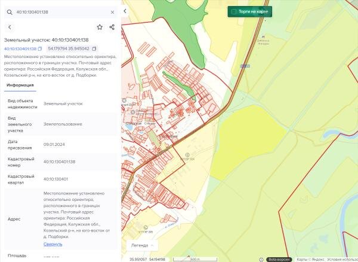Click the road number shield on the highway

pyautogui.click(x=245, y=66)
